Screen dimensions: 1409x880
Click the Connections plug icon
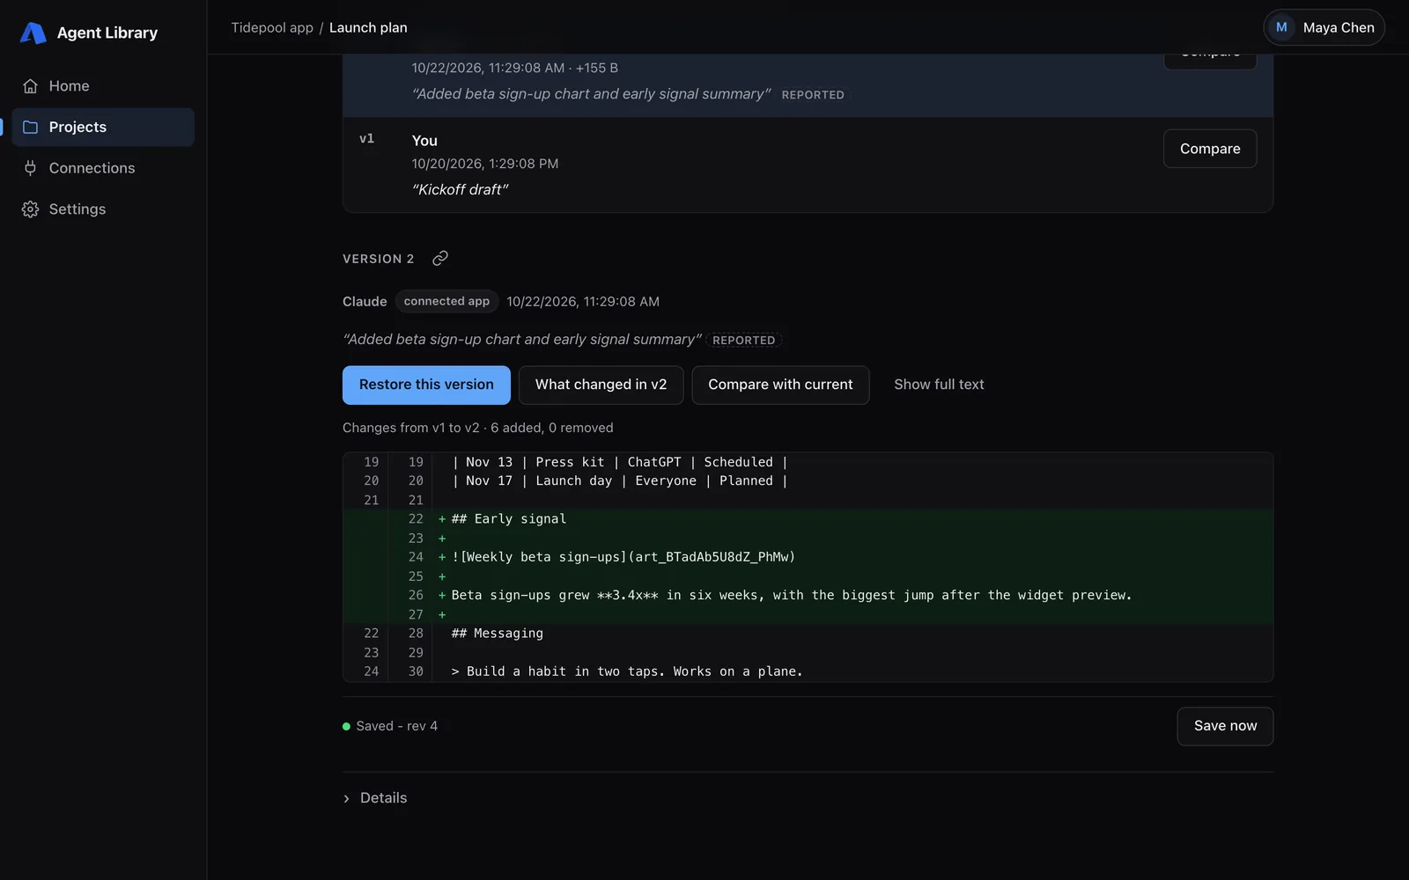click(30, 168)
